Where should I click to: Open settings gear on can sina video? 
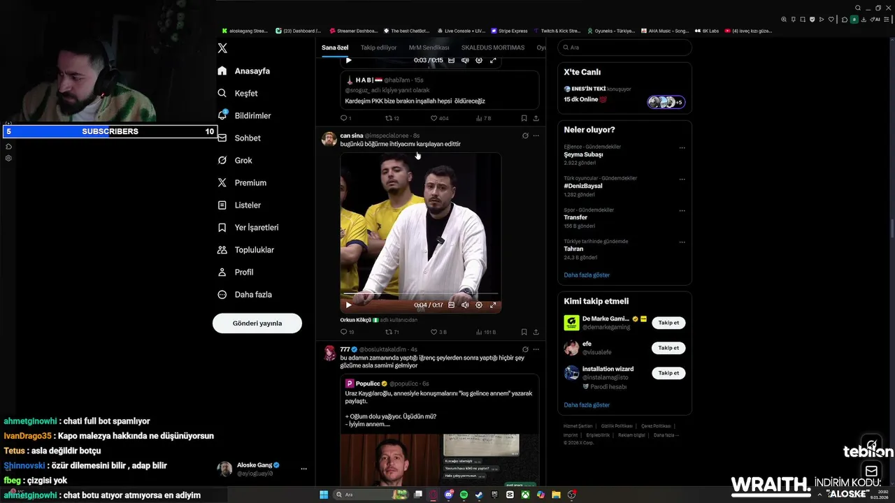tap(479, 305)
